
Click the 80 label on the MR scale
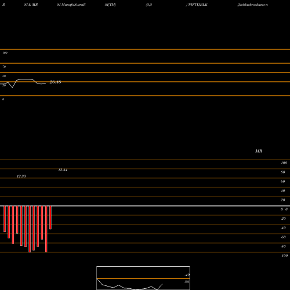click(x=283, y=172)
